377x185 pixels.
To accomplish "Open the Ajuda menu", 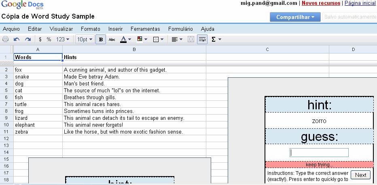I will 208,29.
